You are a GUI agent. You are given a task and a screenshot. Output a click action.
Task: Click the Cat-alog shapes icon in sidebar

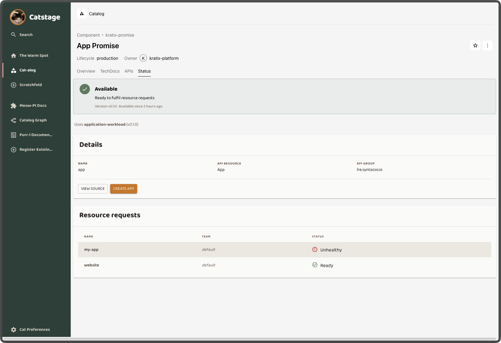[13, 70]
